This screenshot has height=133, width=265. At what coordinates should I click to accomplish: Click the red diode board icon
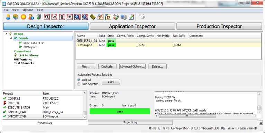click(70, 17)
